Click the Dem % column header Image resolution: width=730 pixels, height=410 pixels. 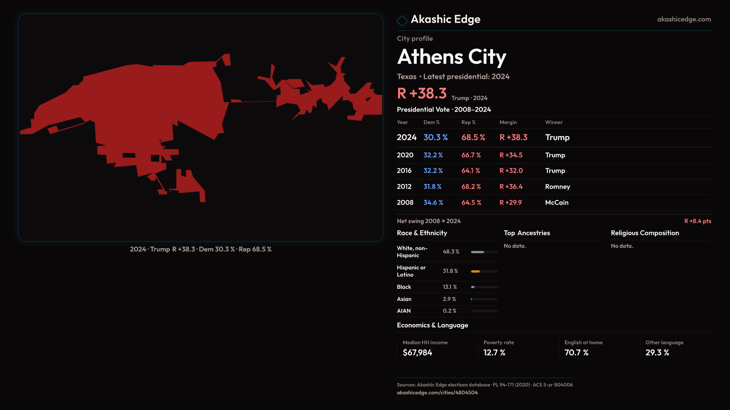tap(431, 122)
